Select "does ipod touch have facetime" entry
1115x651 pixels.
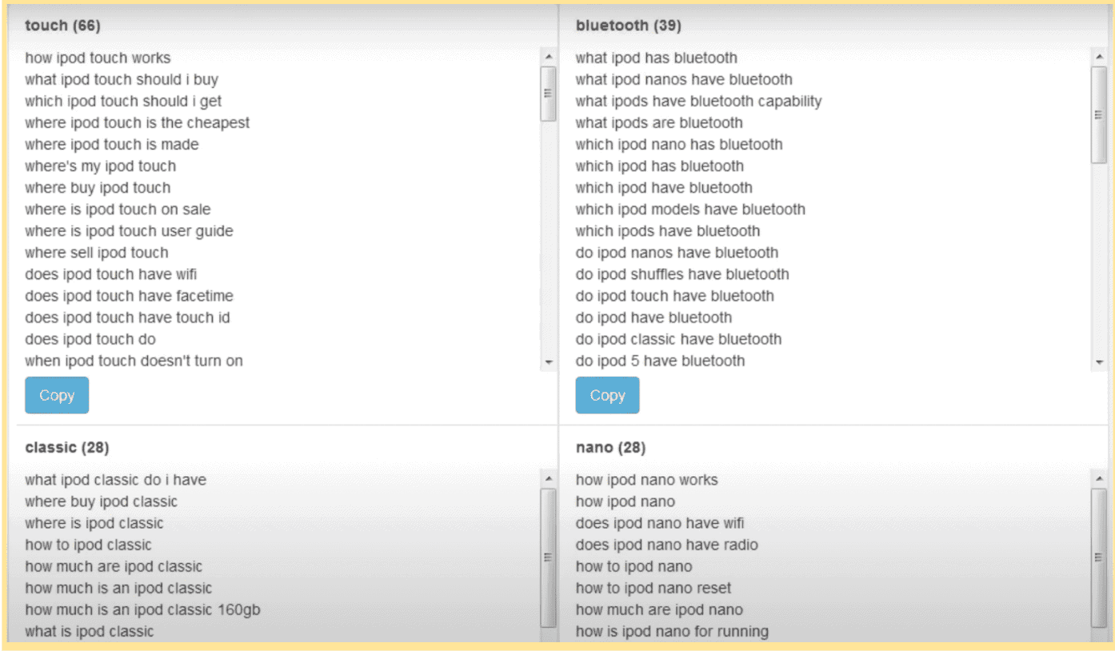pyautogui.click(x=129, y=296)
